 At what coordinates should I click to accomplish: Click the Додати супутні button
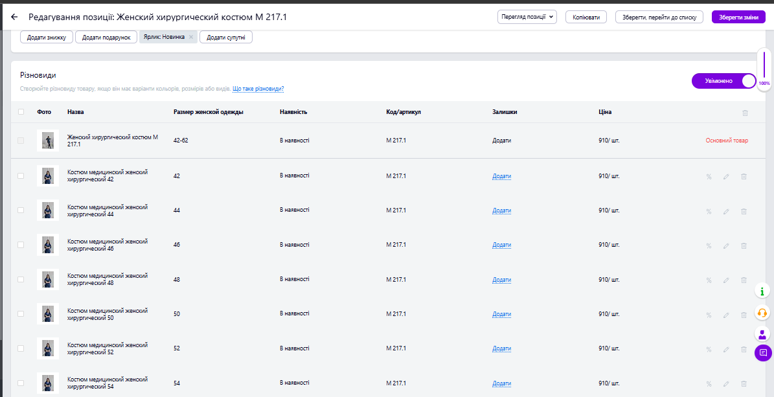226,37
